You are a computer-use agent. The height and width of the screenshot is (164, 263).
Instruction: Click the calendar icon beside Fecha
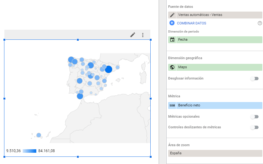pyautogui.click(x=172, y=40)
